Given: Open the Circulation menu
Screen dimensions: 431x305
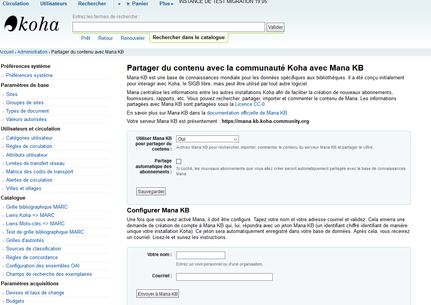Looking at the screenshot, I should point(16,3).
